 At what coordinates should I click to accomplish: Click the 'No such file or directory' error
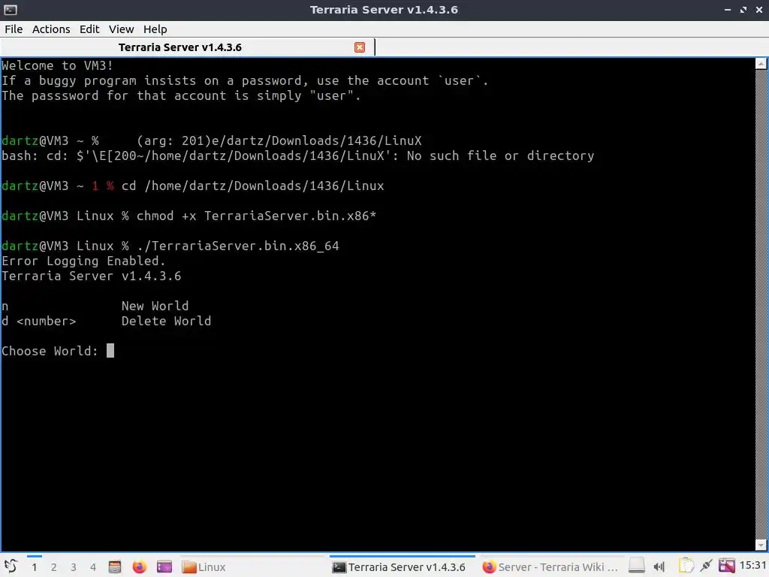coord(500,156)
